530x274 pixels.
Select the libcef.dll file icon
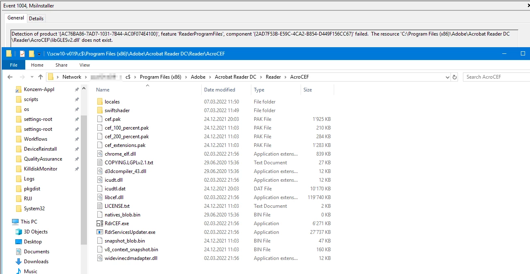tap(99, 197)
